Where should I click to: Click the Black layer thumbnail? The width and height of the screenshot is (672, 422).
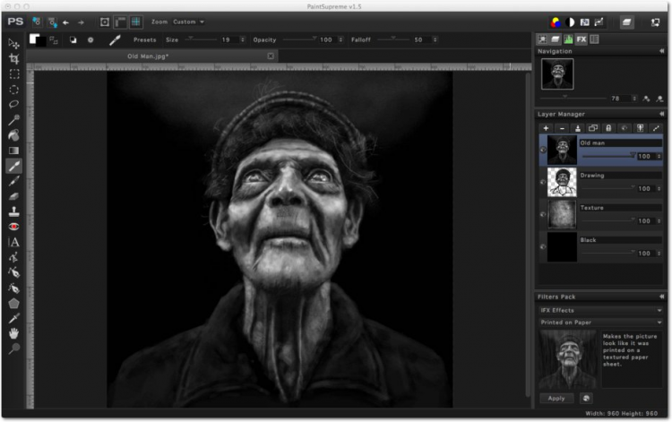pyautogui.click(x=562, y=247)
